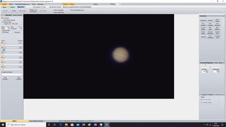Switch to the Wavelet tab
Image resolution: width=226 pixels, height=127 pixels.
(x=21, y=7)
